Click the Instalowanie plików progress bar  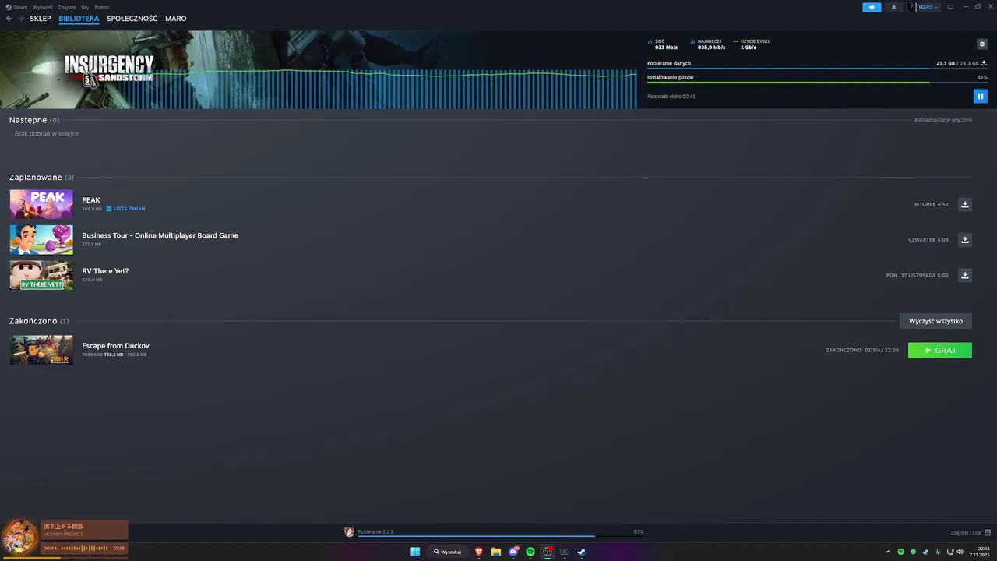817,83
